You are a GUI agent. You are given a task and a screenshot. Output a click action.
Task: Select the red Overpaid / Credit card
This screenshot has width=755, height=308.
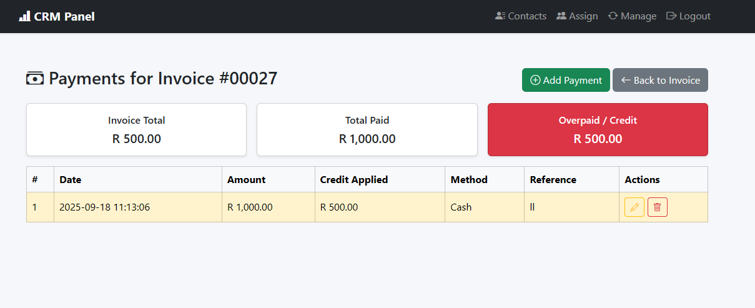[598, 129]
